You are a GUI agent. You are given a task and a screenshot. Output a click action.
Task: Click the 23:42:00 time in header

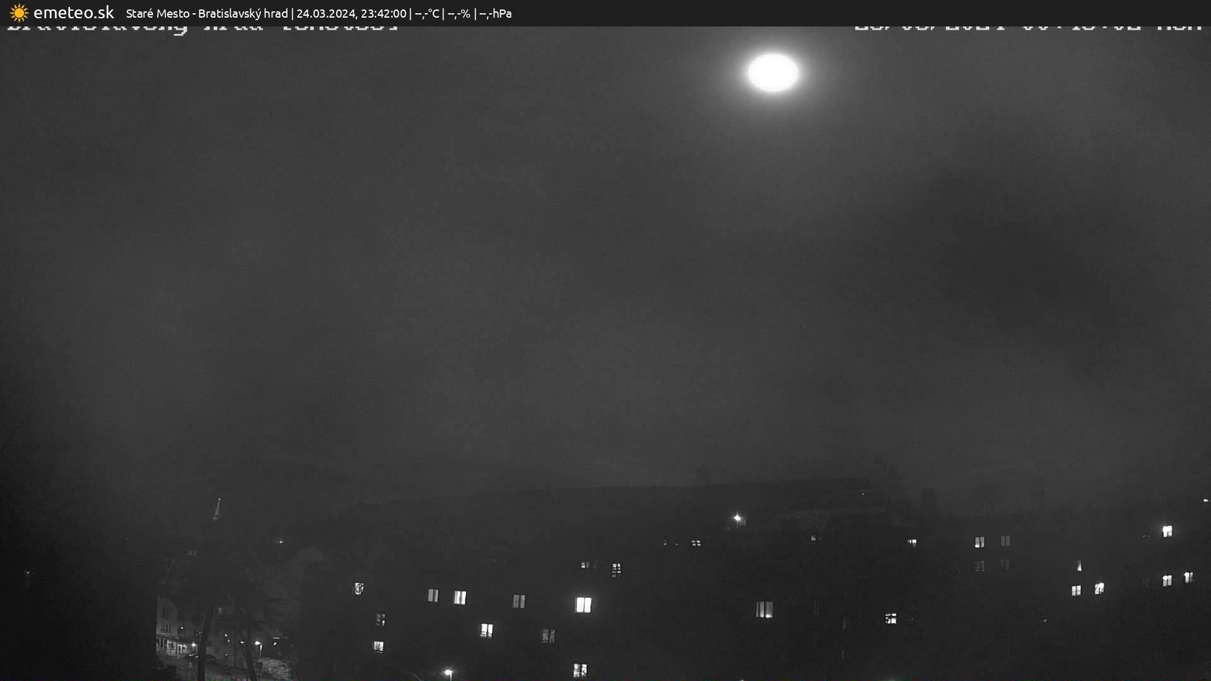click(383, 13)
